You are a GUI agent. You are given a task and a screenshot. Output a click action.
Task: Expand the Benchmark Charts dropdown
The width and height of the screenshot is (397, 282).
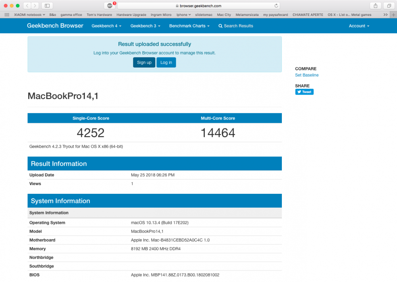(189, 26)
